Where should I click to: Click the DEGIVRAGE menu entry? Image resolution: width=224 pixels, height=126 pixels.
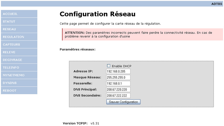click(x=19, y=60)
